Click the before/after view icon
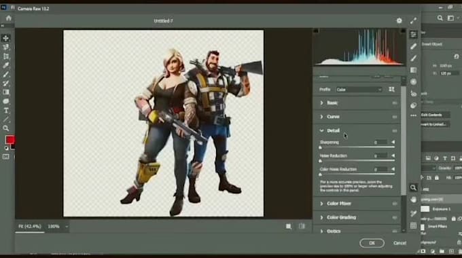Screen dimensions: 462x258 [x=302, y=226]
